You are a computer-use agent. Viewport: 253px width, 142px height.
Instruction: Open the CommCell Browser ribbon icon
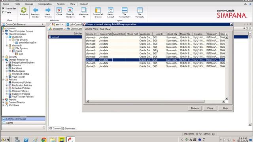(x=98, y=10)
